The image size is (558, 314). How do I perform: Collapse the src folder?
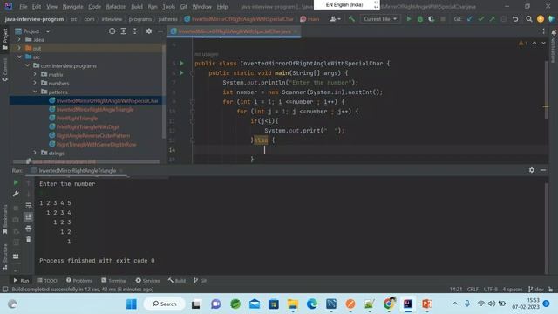tap(19, 57)
